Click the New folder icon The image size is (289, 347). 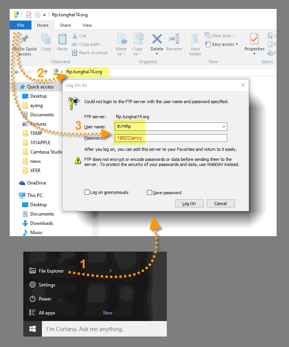tap(195, 39)
